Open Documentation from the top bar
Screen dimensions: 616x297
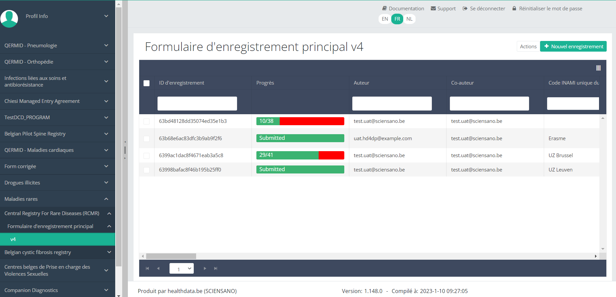403,9
